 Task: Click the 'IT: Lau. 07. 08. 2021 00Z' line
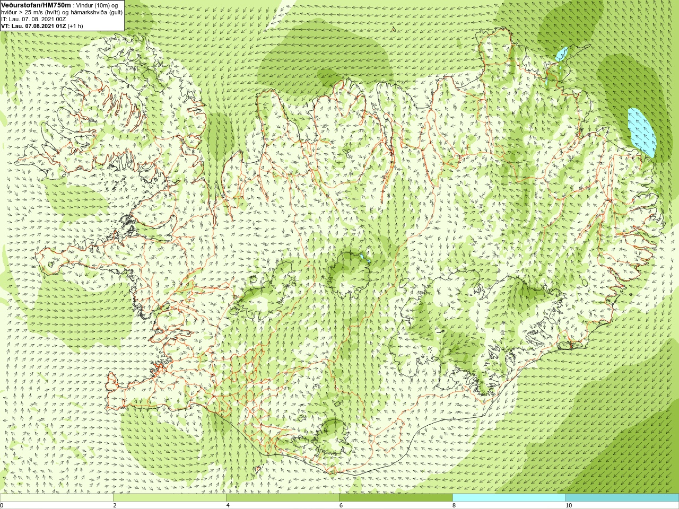coord(34,19)
